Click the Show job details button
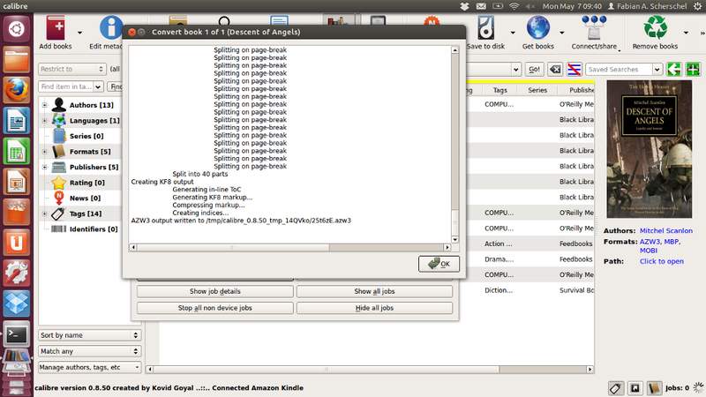 [x=215, y=292]
